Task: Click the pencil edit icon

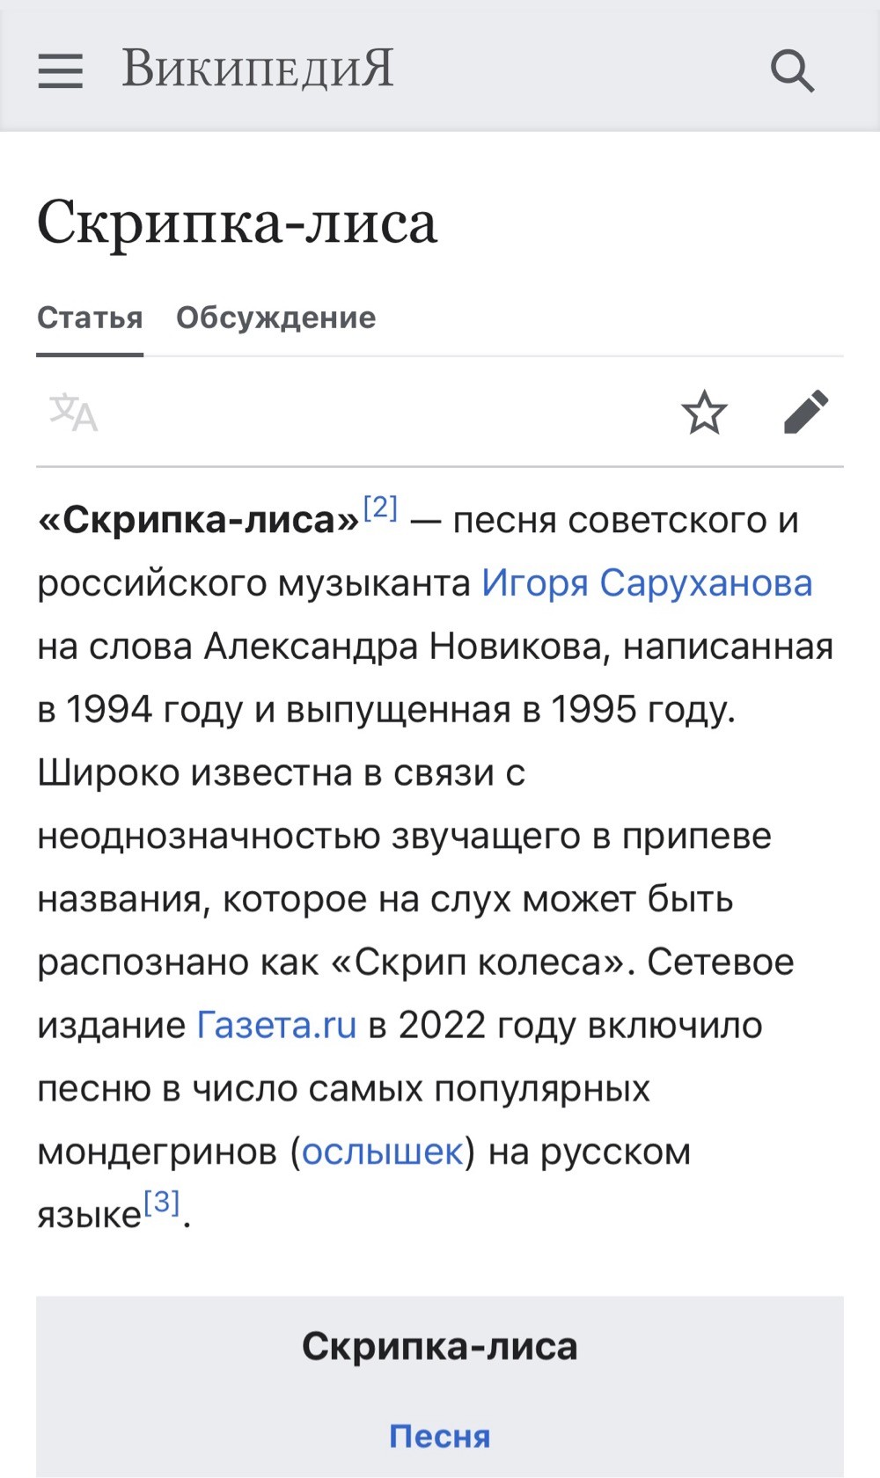Action: 806,412
